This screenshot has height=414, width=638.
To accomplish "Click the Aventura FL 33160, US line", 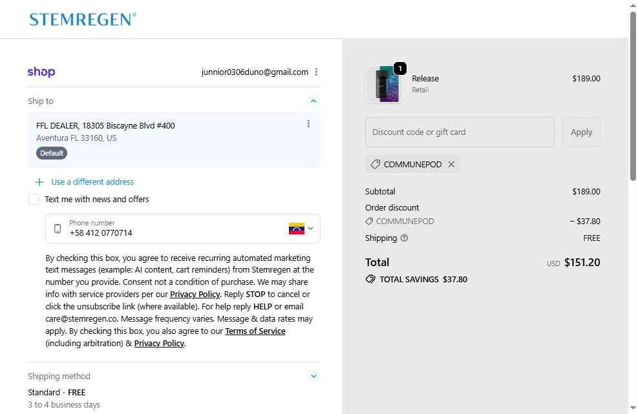I will coord(76,138).
